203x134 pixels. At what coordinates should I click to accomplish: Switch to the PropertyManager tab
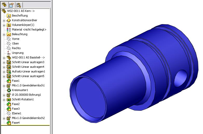pos(11,5)
